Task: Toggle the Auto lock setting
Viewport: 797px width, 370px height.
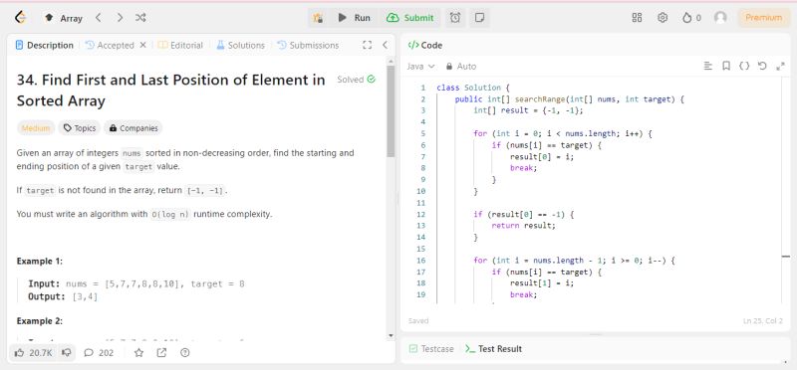Action: point(461,66)
